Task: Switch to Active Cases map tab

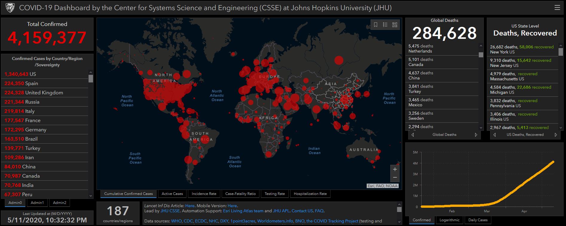Action: click(172, 194)
